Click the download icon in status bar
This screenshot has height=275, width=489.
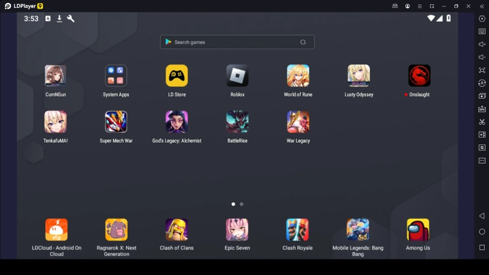(x=59, y=19)
